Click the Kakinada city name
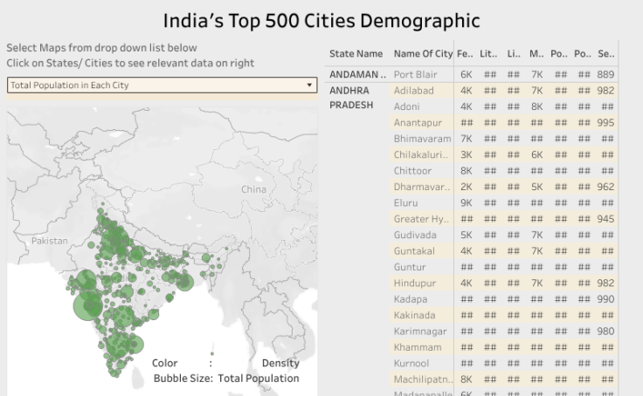This screenshot has height=396, width=643. [415, 315]
